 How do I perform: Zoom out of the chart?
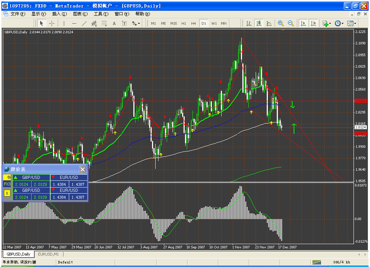pyautogui.click(x=291, y=23)
